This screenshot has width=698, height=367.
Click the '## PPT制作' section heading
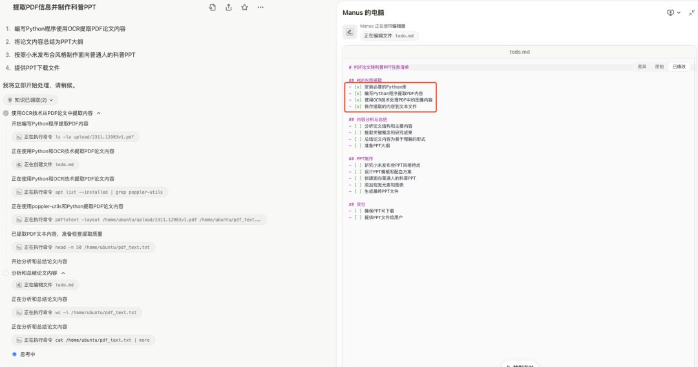(x=361, y=159)
